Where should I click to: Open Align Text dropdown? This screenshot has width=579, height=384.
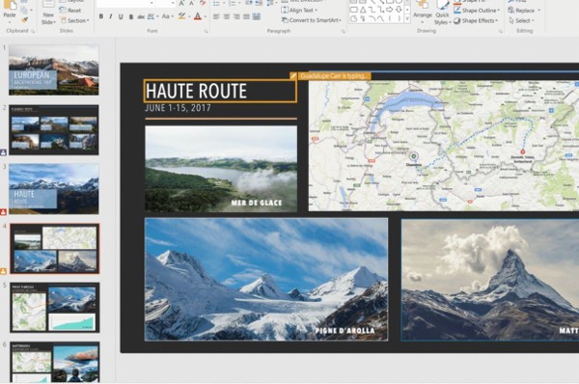(300, 11)
